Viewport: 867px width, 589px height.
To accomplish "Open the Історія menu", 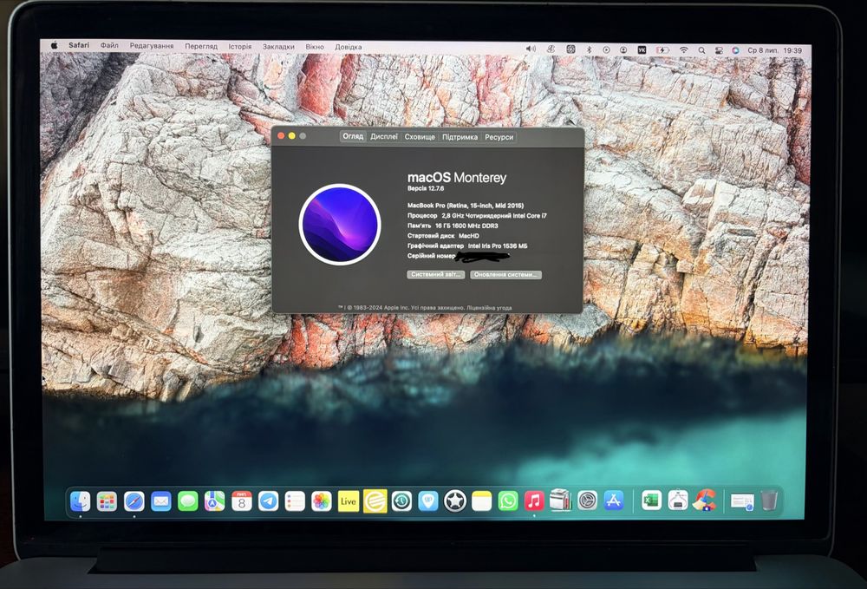I will (240, 47).
